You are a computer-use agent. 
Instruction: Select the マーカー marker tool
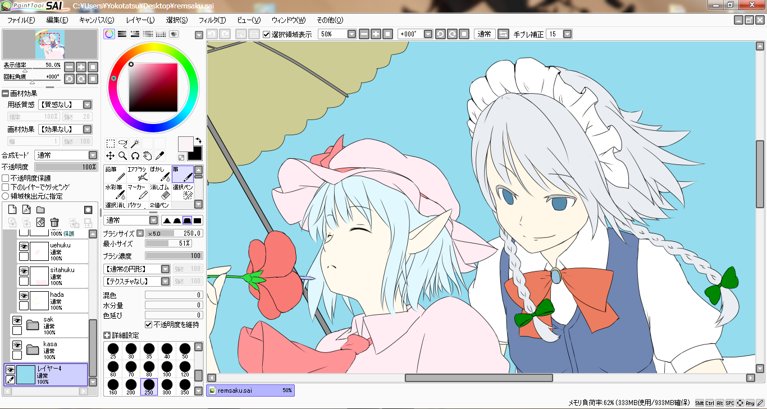tap(137, 192)
